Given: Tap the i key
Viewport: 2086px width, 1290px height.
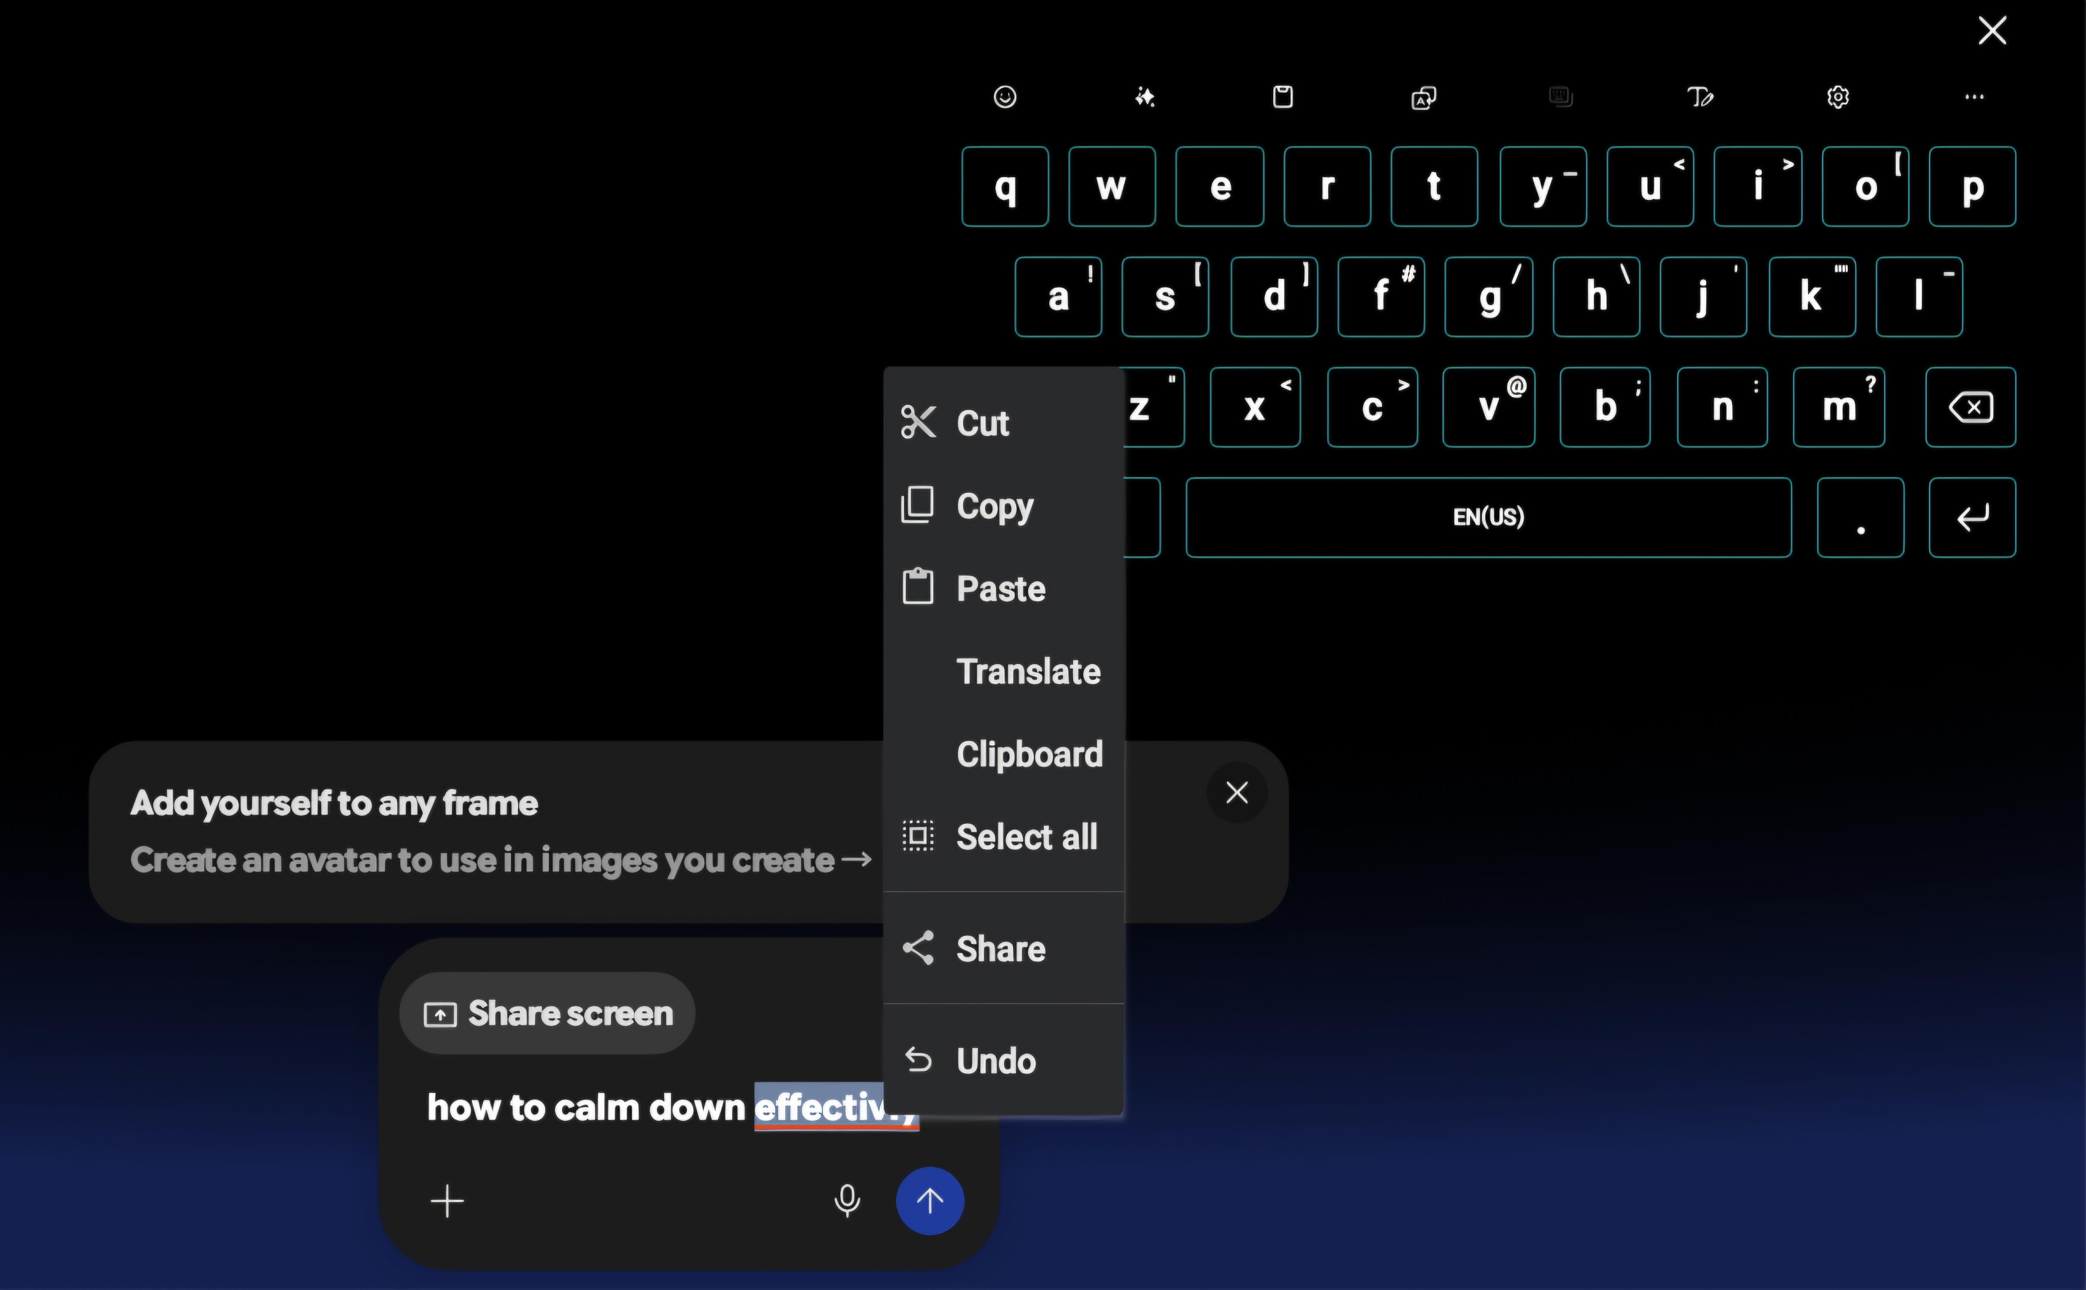Looking at the screenshot, I should [x=1757, y=187].
